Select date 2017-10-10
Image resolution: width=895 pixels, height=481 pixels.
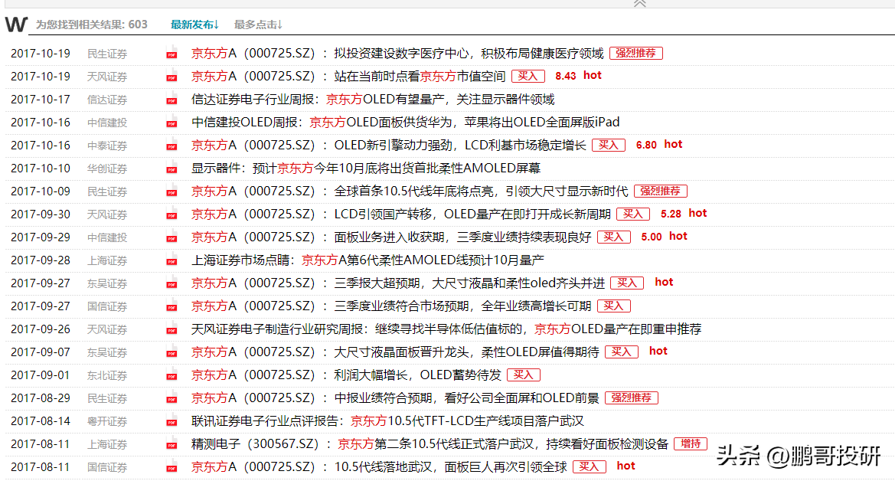pyautogui.click(x=41, y=169)
